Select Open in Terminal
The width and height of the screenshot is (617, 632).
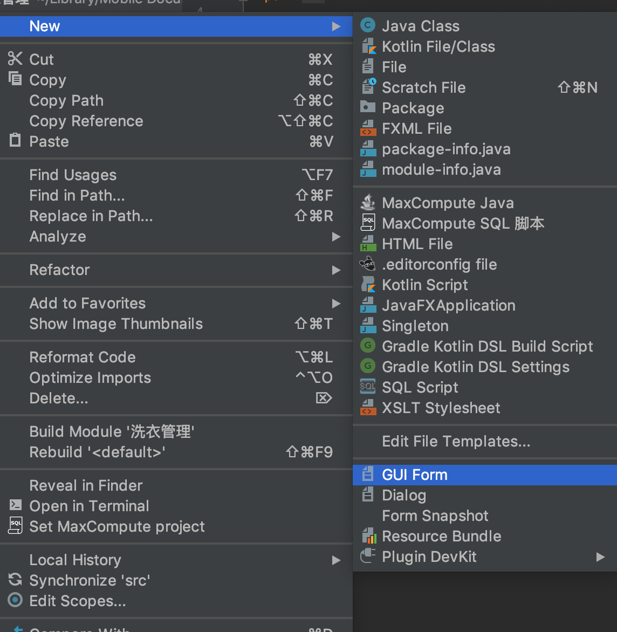point(89,506)
